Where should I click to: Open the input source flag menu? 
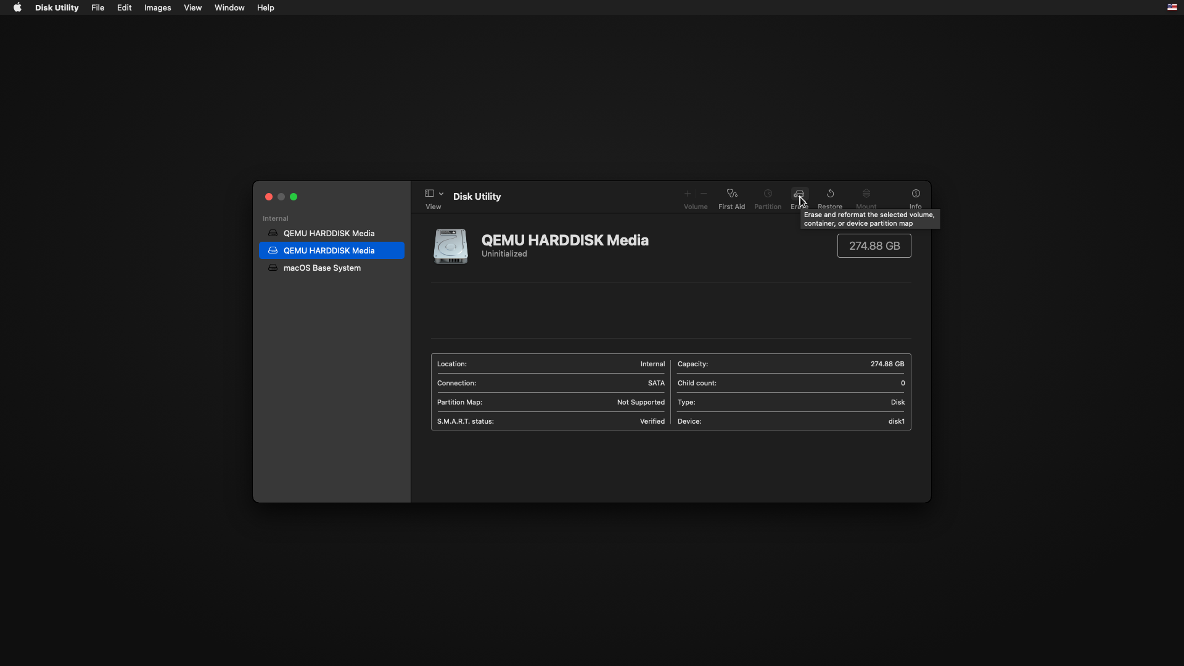1172,7
